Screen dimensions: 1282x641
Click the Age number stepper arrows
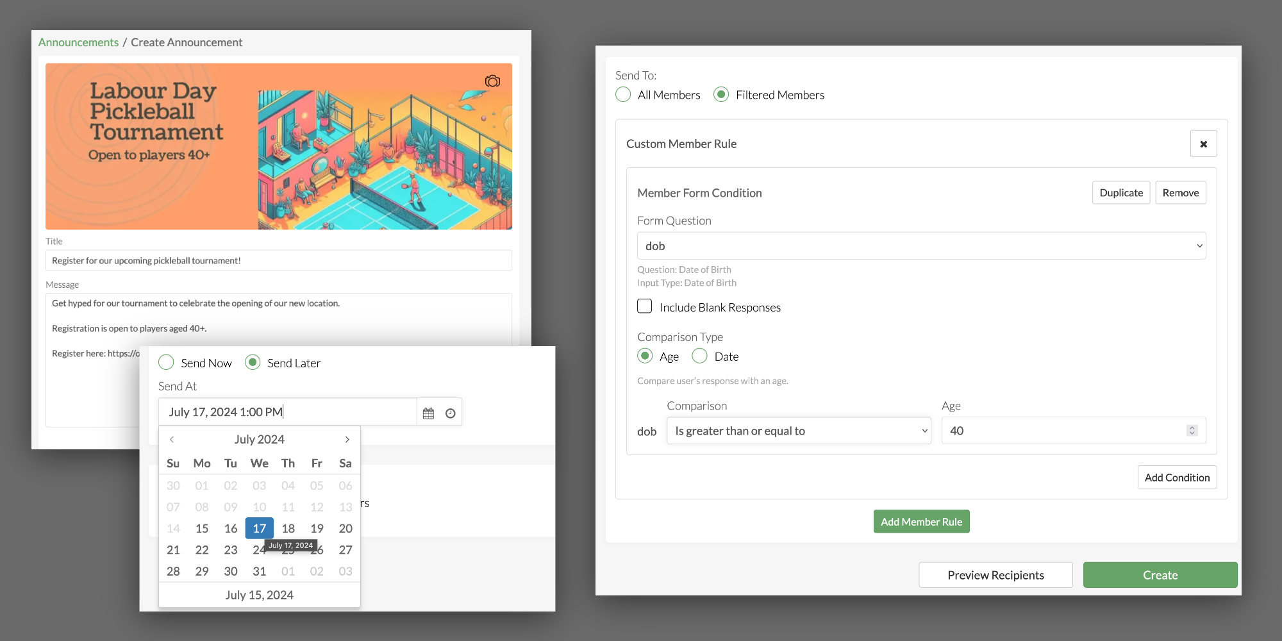1192,431
